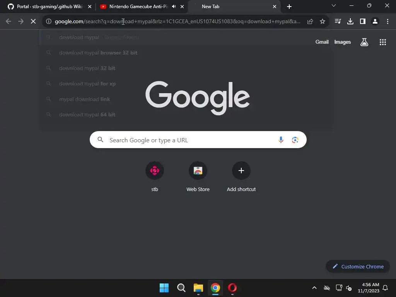Image resolution: width=396 pixels, height=297 pixels.
Task: Toggle Chrome side panel icon
Action: 363,22
